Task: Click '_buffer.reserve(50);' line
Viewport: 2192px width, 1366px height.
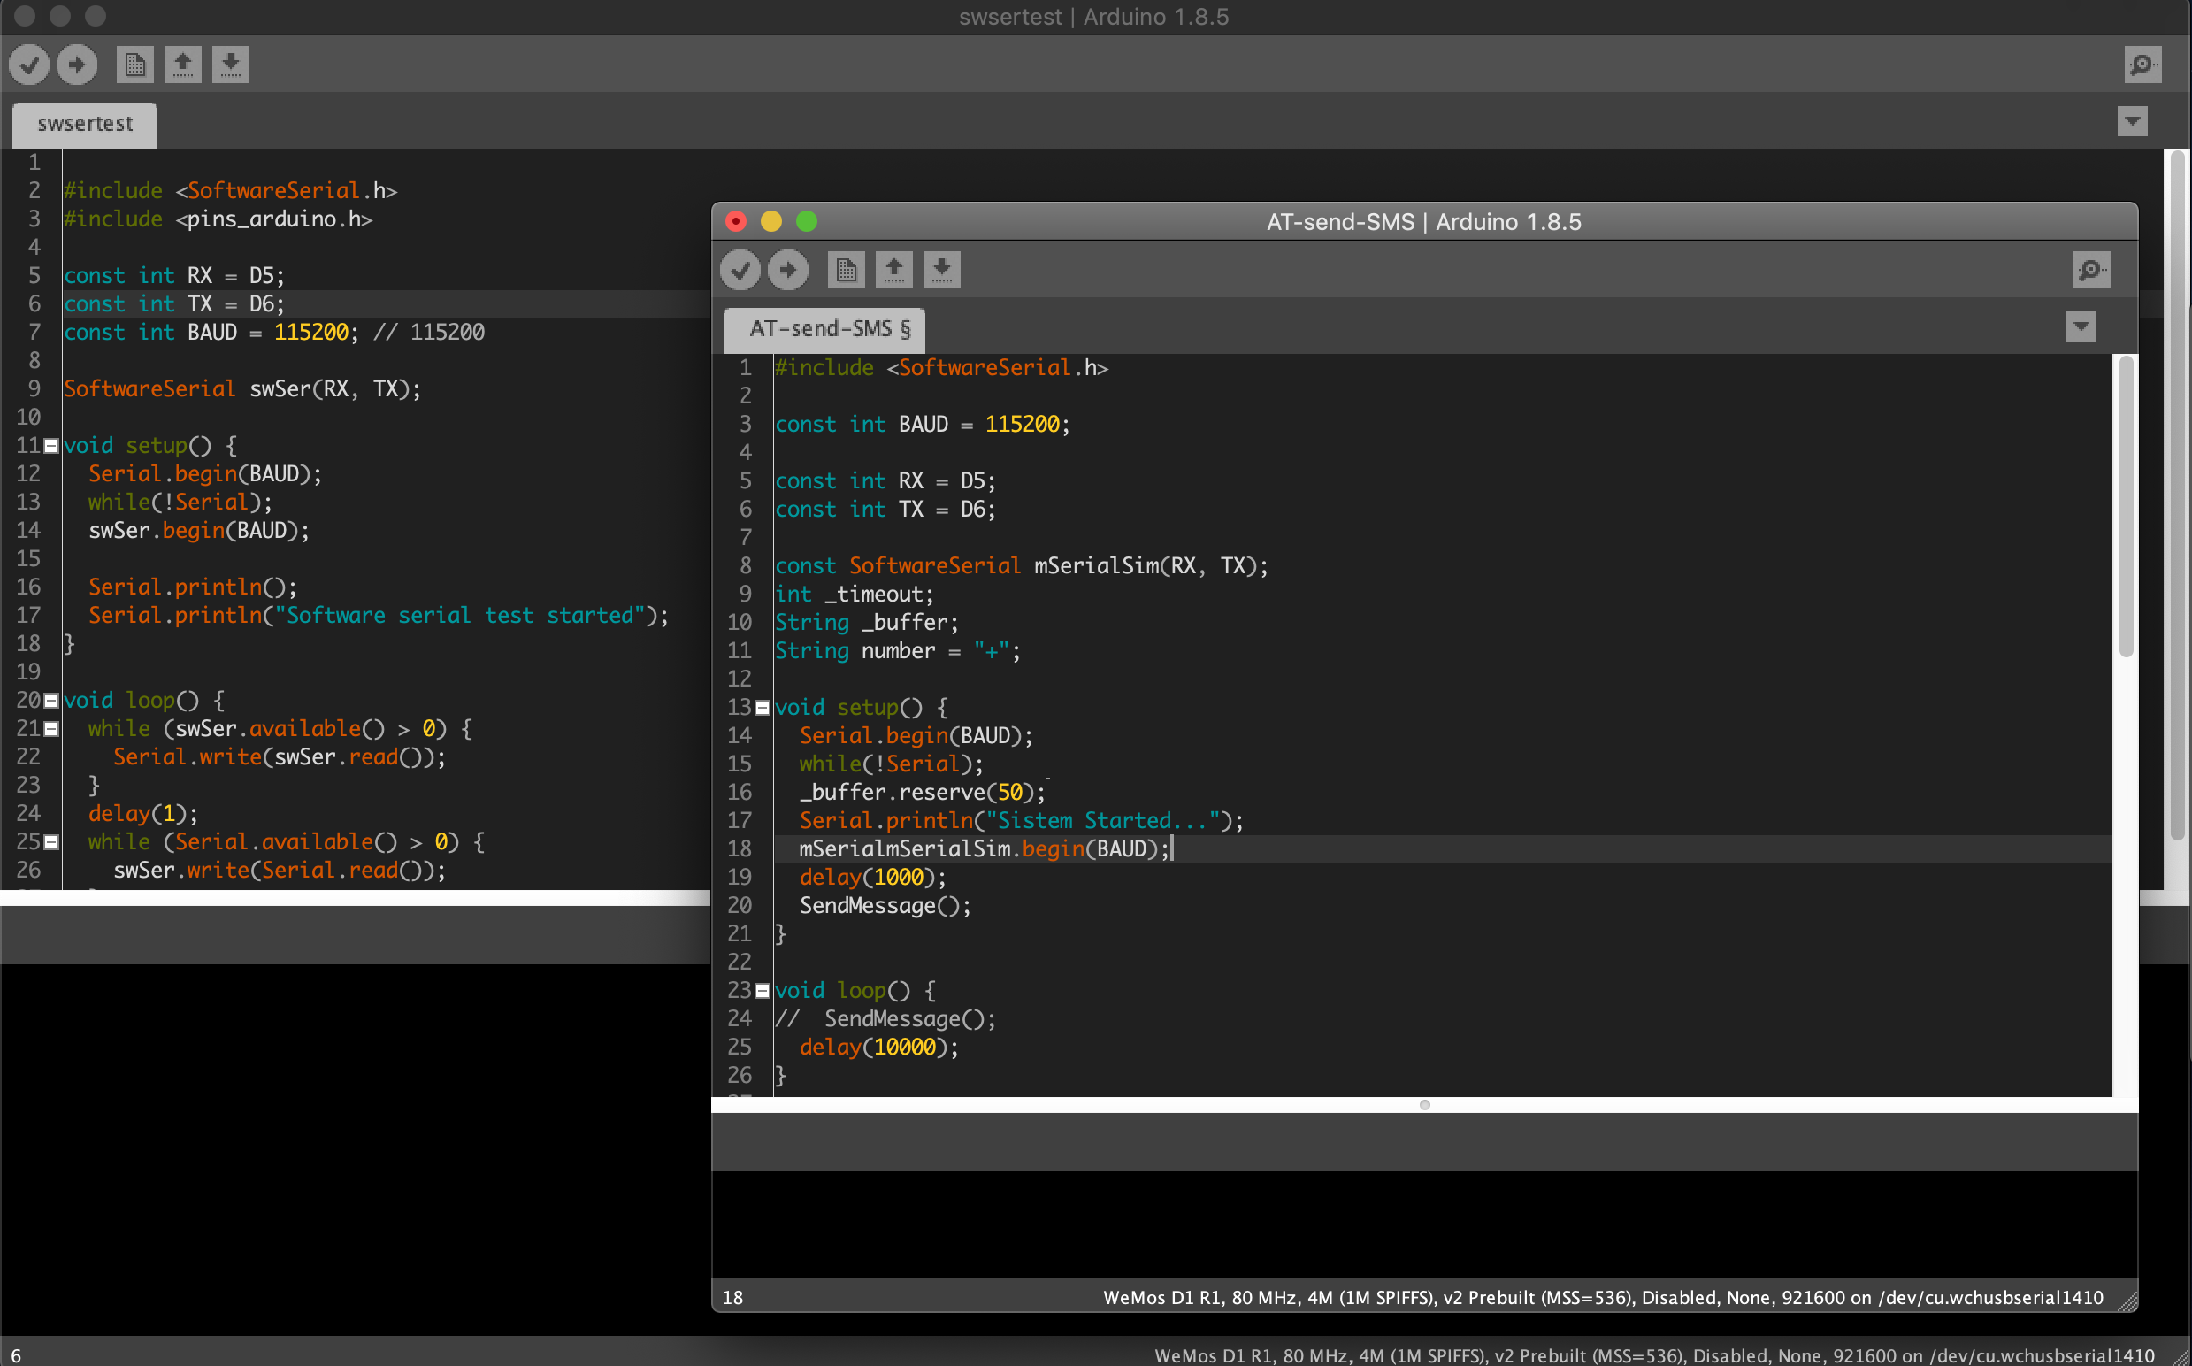Action: pos(922,794)
